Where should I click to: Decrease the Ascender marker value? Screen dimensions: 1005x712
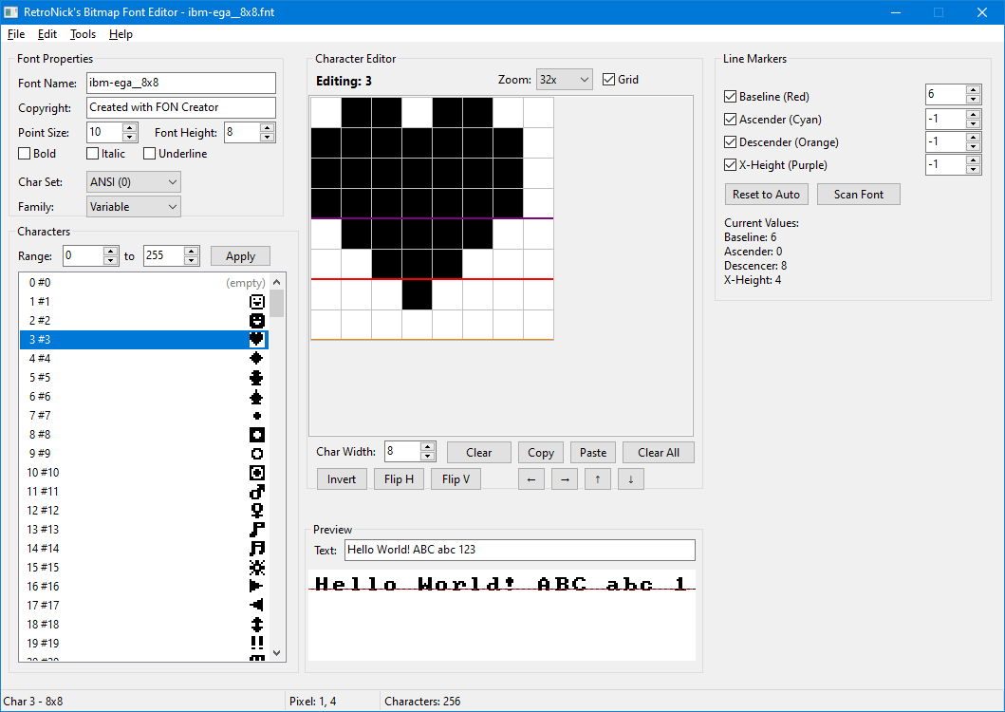[x=973, y=123]
